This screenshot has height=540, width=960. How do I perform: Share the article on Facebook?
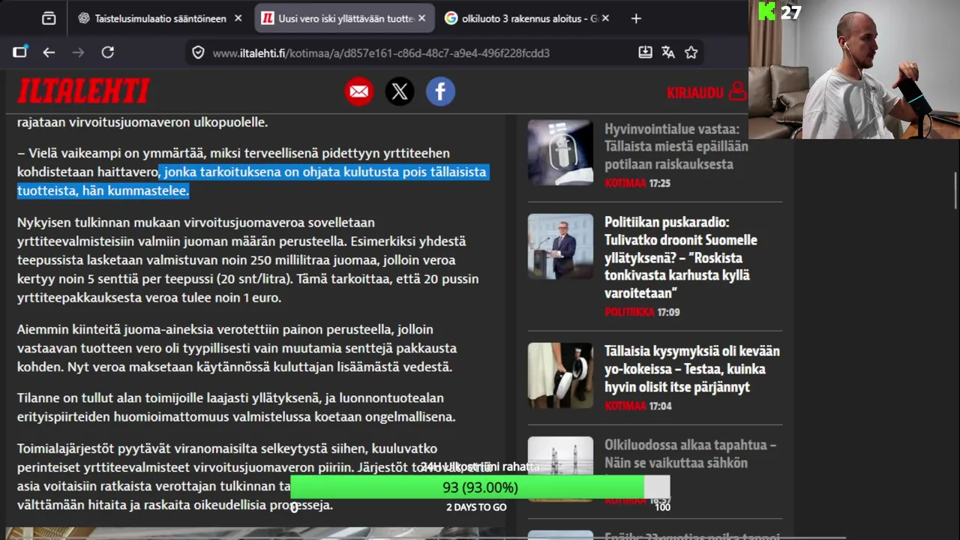440,91
